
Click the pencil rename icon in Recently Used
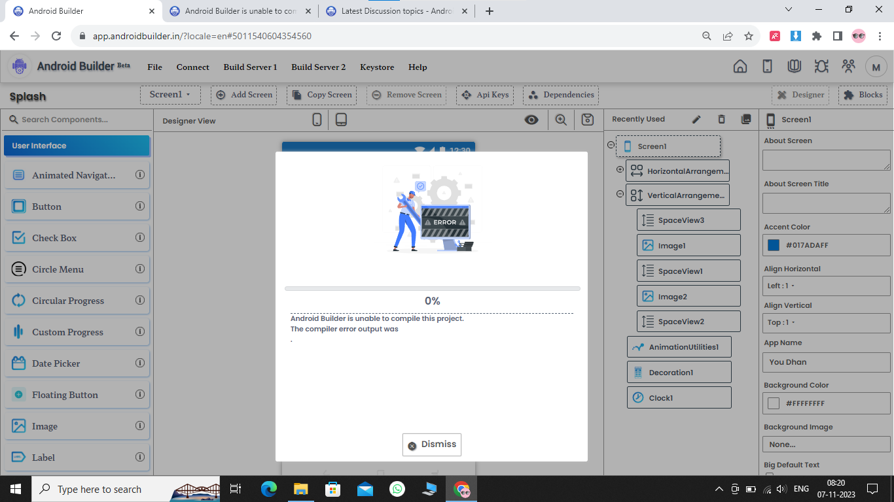[696, 119]
